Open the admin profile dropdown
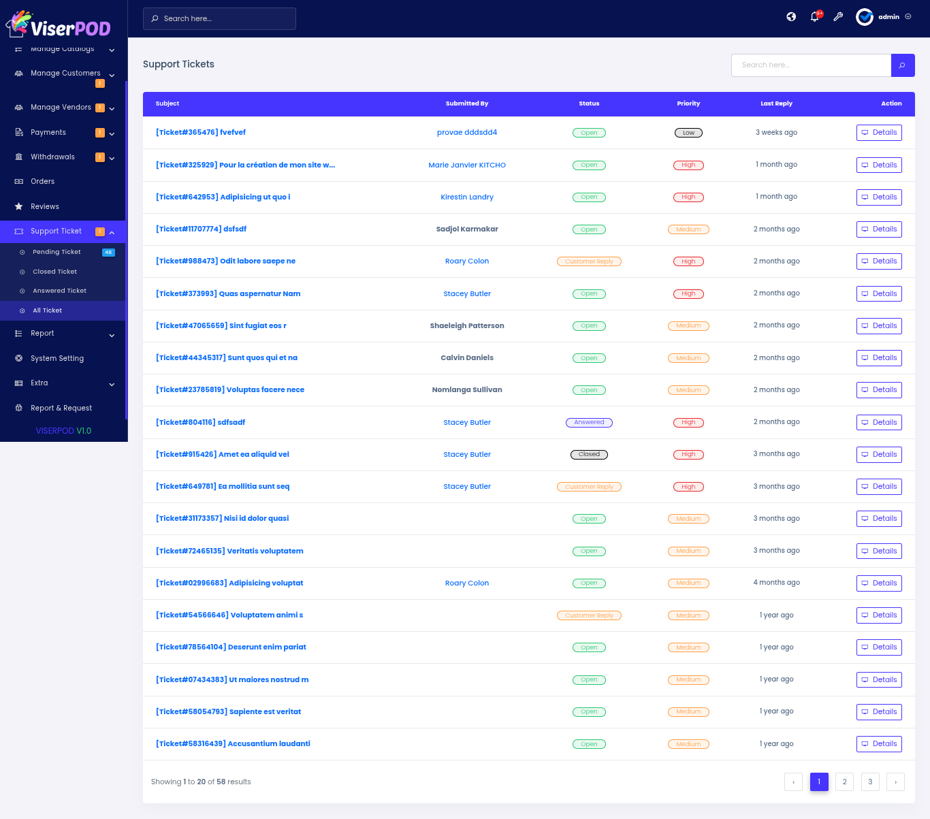The height and width of the screenshot is (819, 930). click(x=884, y=17)
